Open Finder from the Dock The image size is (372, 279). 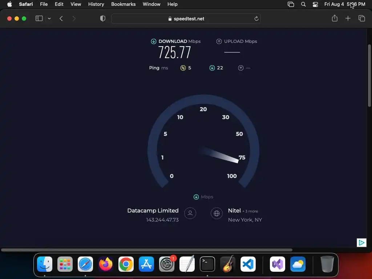click(x=45, y=264)
